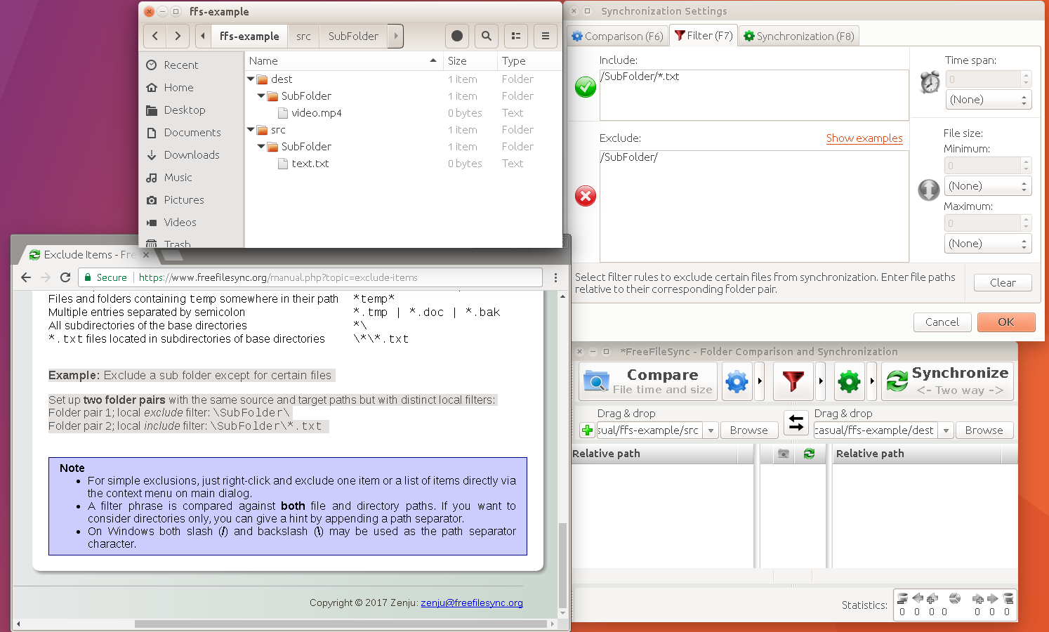Collapse SubFolder under dest in the file tree
The image size is (1049, 632).
261,96
